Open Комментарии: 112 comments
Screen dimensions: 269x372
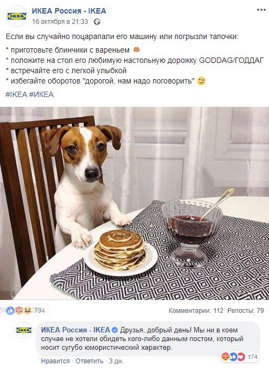[196, 310]
